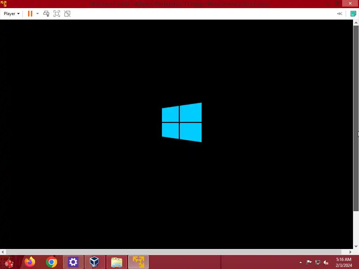Click the vertical scrollbar thumb
The width and height of the screenshot is (359, 269).
pyautogui.click(x=356, y=118)
